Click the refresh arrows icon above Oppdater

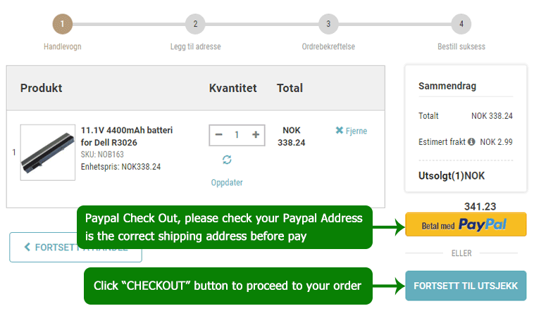coord(227,160)
